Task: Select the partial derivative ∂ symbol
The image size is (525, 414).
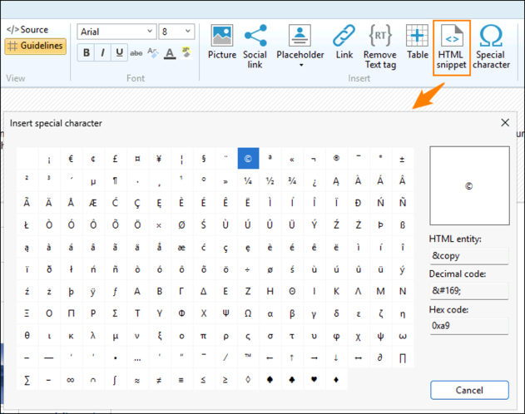Action: click(x=380, y=357)
